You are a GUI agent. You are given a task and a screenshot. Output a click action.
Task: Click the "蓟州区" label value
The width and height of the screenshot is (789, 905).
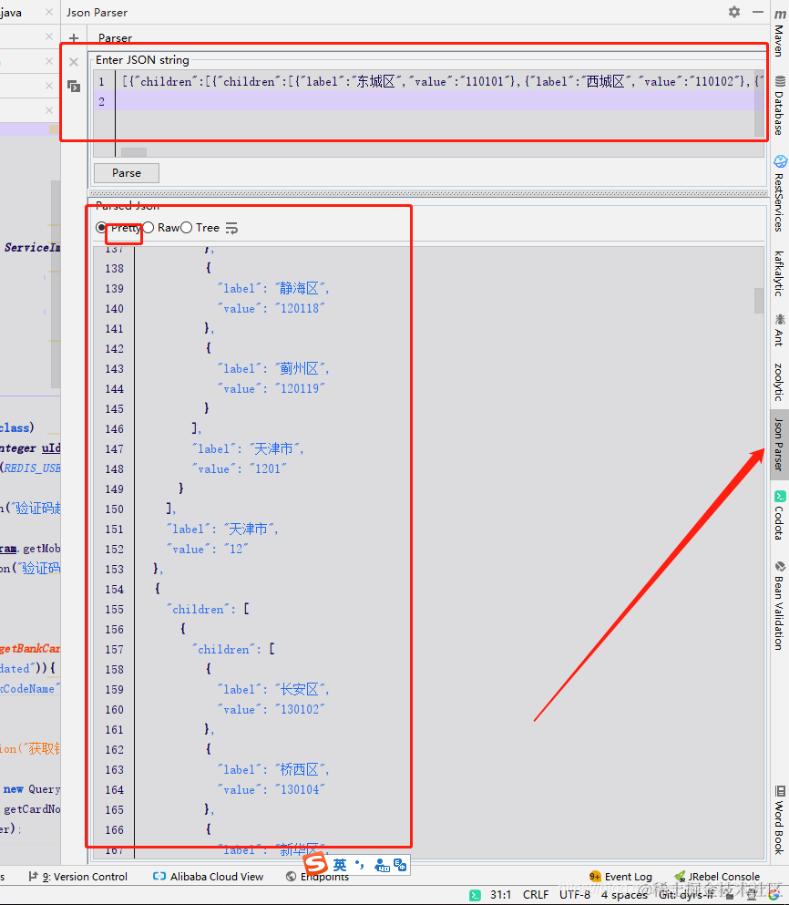pyautogui.click(x=302, y=368)
